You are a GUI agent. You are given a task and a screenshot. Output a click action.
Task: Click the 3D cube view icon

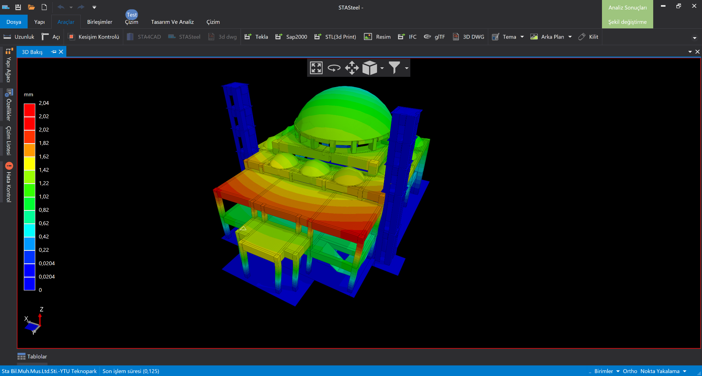[x=369, y=68]
